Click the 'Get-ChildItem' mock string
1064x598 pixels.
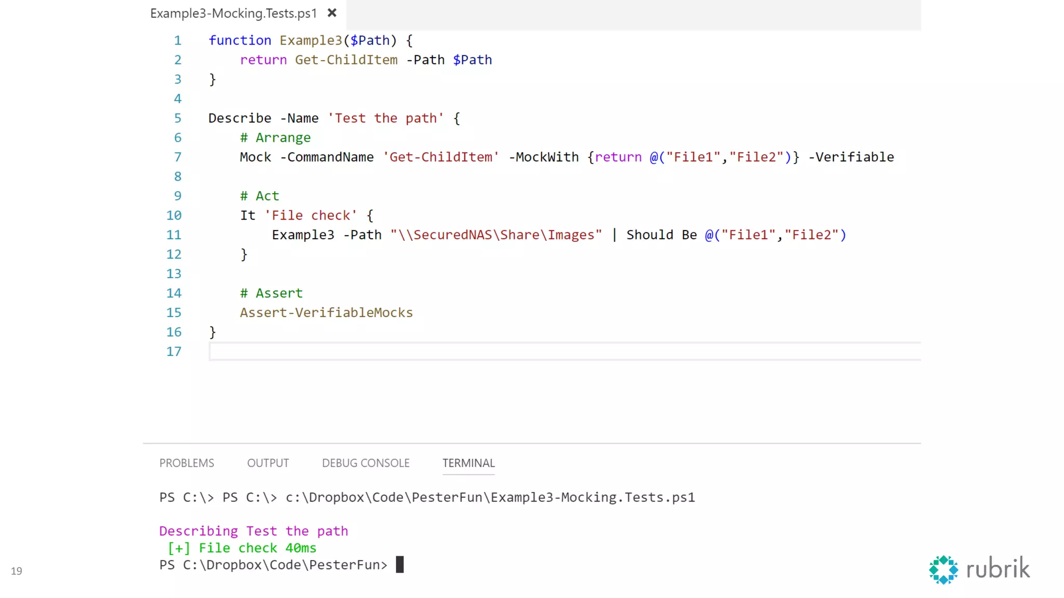(x=441, y=157)
